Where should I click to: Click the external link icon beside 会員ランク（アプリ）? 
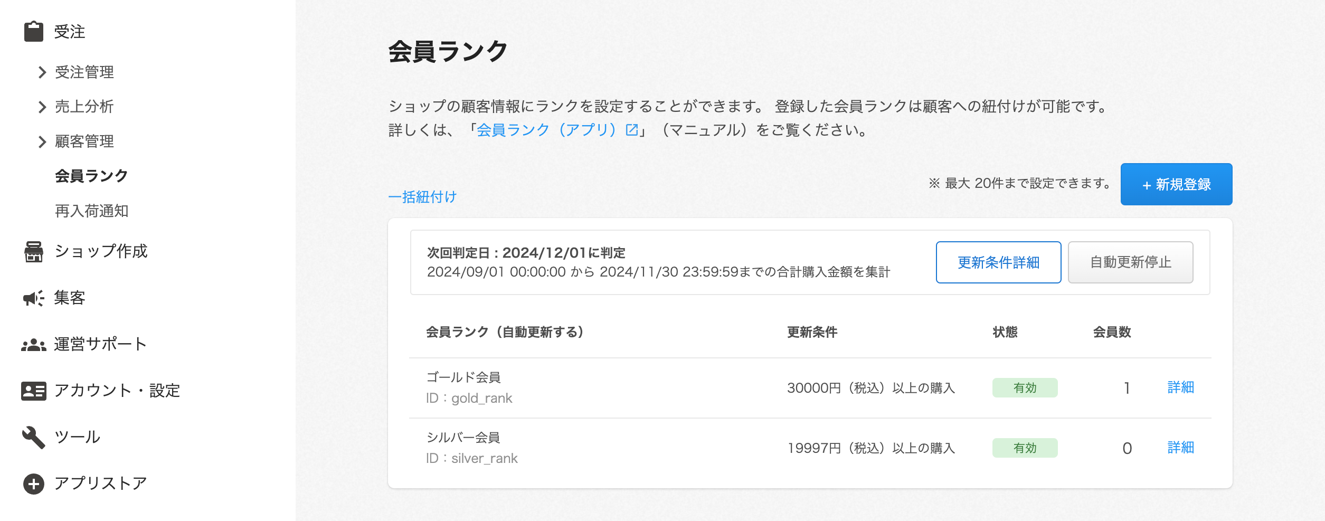click(x=631, y=130)
